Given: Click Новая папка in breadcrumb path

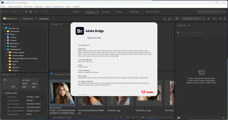Looking at the screenshot, I should pos(44,19).
